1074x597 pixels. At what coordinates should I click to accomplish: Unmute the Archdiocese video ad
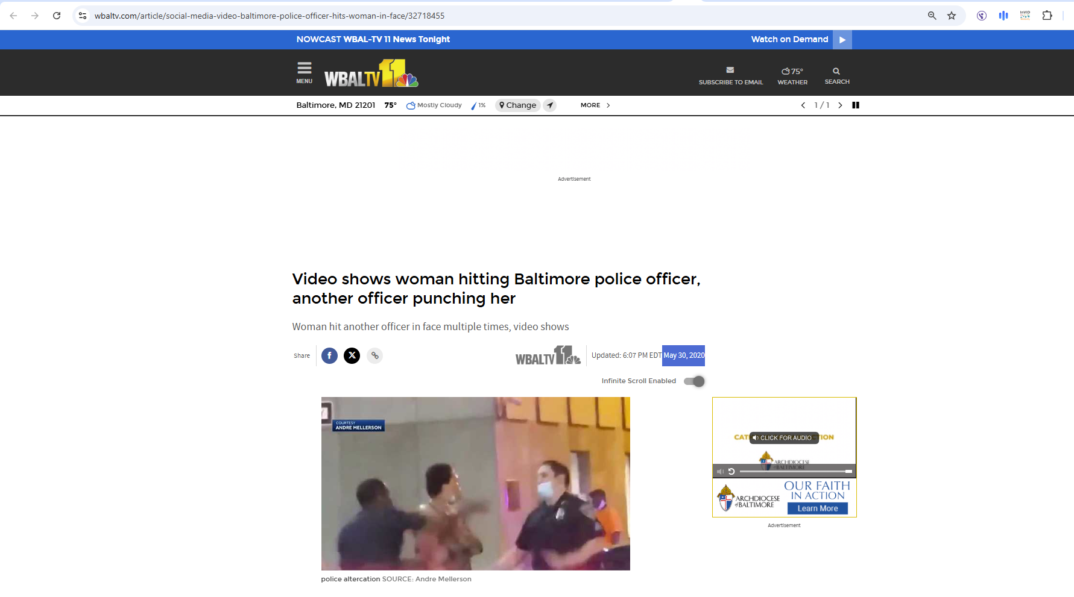pos(720,471)
